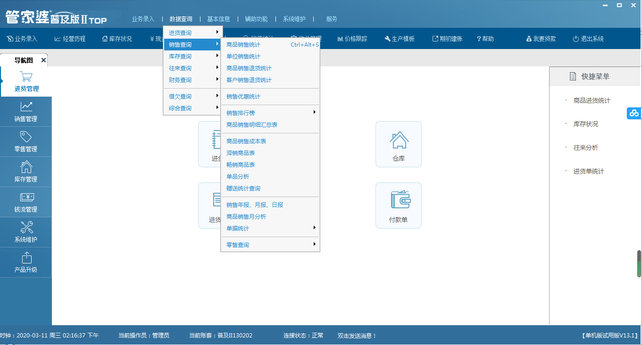This screenshot has height=345, width=642.
Task: Select 畅销商品表 menu entry
Action: click(241, 165)
